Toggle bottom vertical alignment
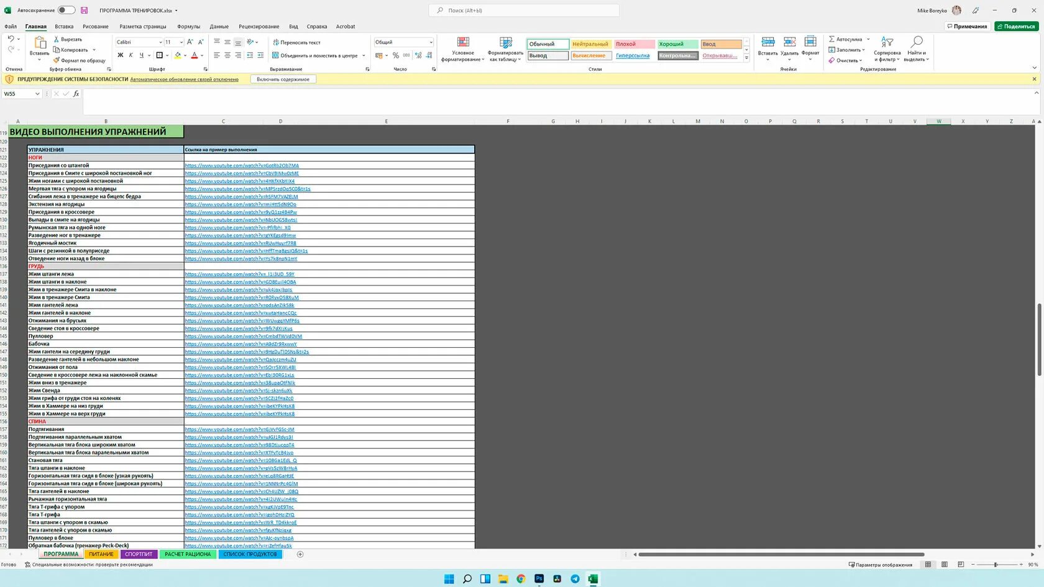 click(x=238, y=42)
